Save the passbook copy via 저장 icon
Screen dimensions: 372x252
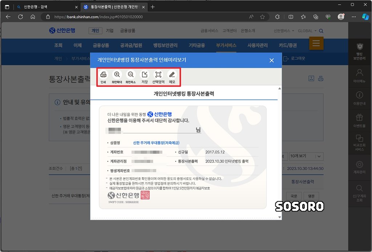pyautogui.click(x=145, y=77)
